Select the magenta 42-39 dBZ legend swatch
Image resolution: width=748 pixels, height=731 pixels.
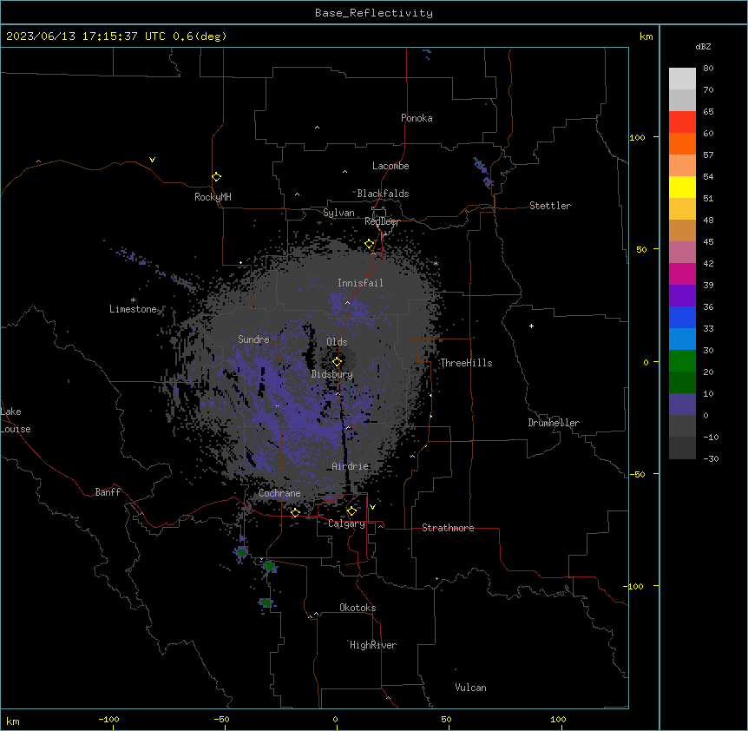tap(682, 273)
